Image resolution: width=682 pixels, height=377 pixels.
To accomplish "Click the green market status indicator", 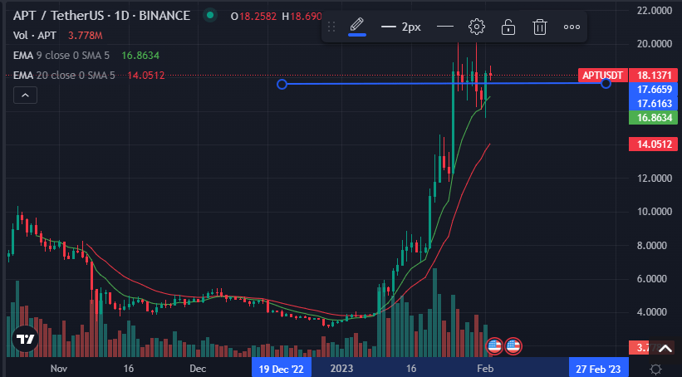I will pyautogui.click(x=213, y=15).
